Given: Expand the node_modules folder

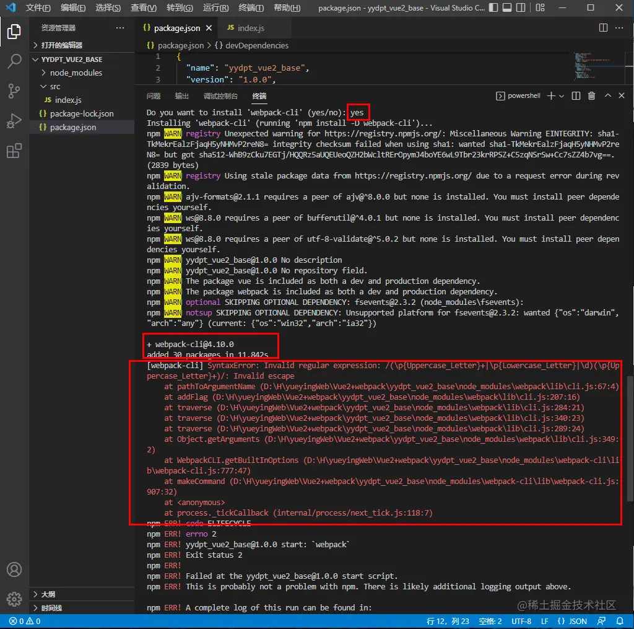Looking at the screenshot, I should [82, 73].
